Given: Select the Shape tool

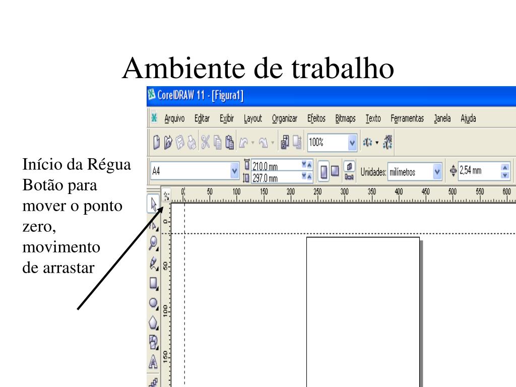Looking at the screenshot, I should [153, 225].
